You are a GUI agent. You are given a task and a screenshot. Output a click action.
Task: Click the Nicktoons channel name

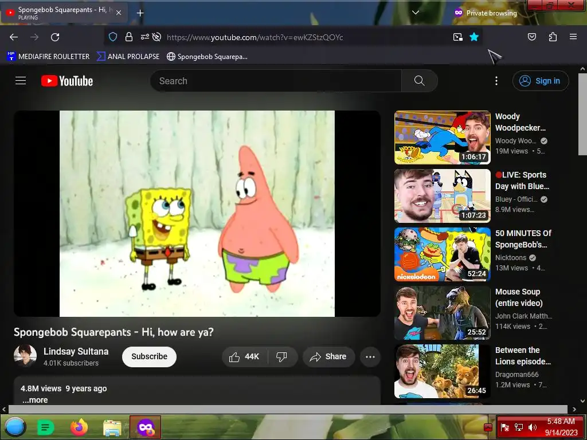coord(511,257)
